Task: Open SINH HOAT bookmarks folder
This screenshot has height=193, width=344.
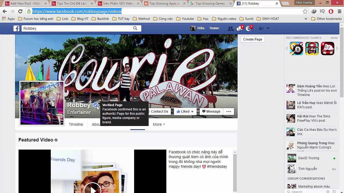Action: coord(268,19)
